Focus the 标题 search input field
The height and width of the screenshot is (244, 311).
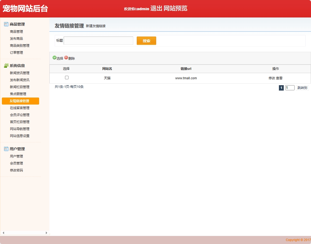(98, 41)
